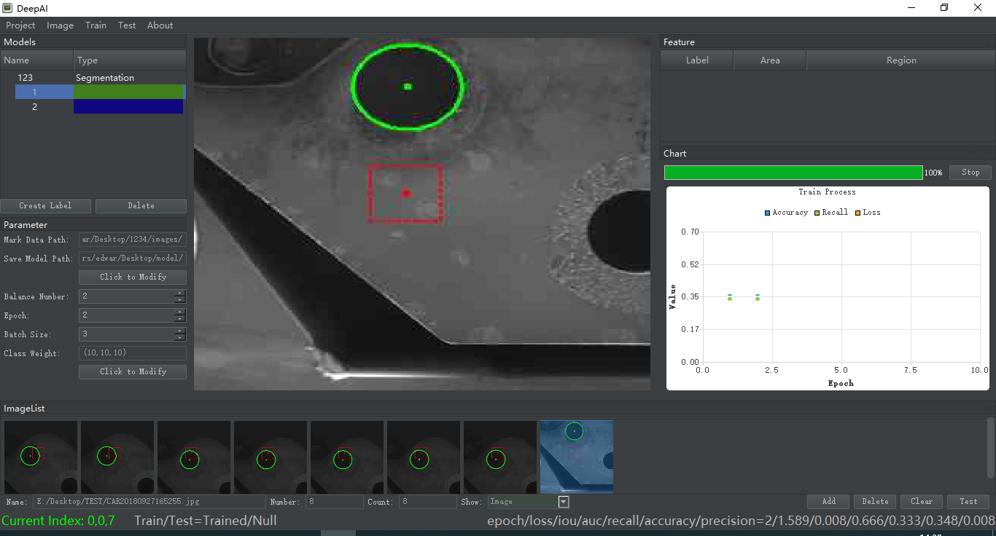
Task: Open the Project menu
Action: 20,25
